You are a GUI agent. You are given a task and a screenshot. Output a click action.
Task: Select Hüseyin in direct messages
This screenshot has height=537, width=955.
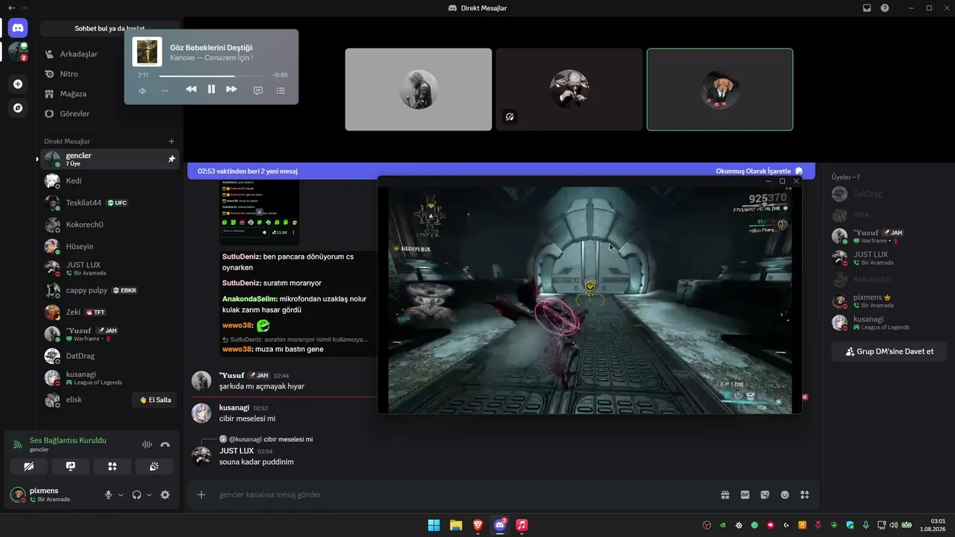(110, 246)
